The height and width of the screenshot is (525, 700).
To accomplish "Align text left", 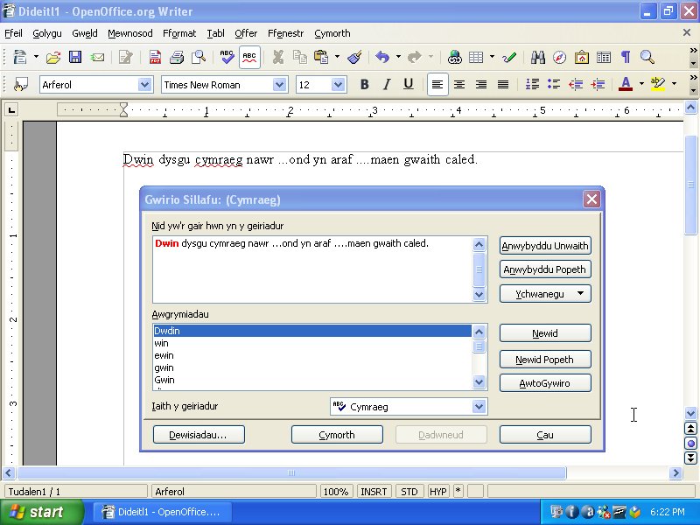I will tap(437, 84).
